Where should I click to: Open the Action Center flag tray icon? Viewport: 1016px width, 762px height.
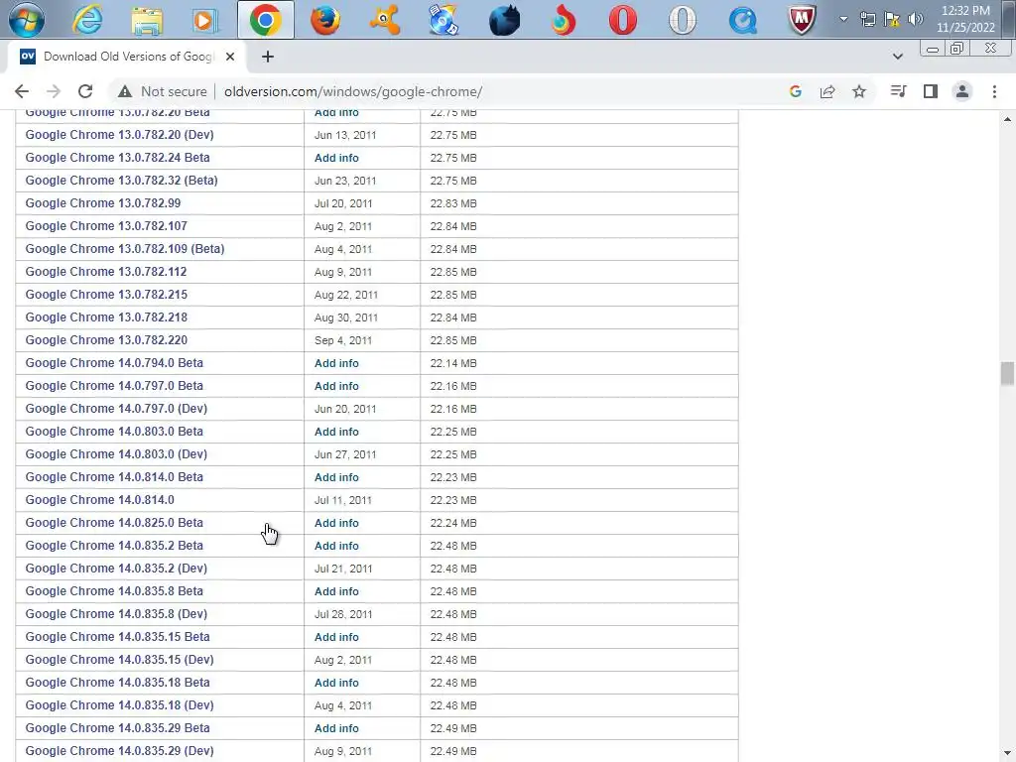pyautogui.click(x=892, y=19)
